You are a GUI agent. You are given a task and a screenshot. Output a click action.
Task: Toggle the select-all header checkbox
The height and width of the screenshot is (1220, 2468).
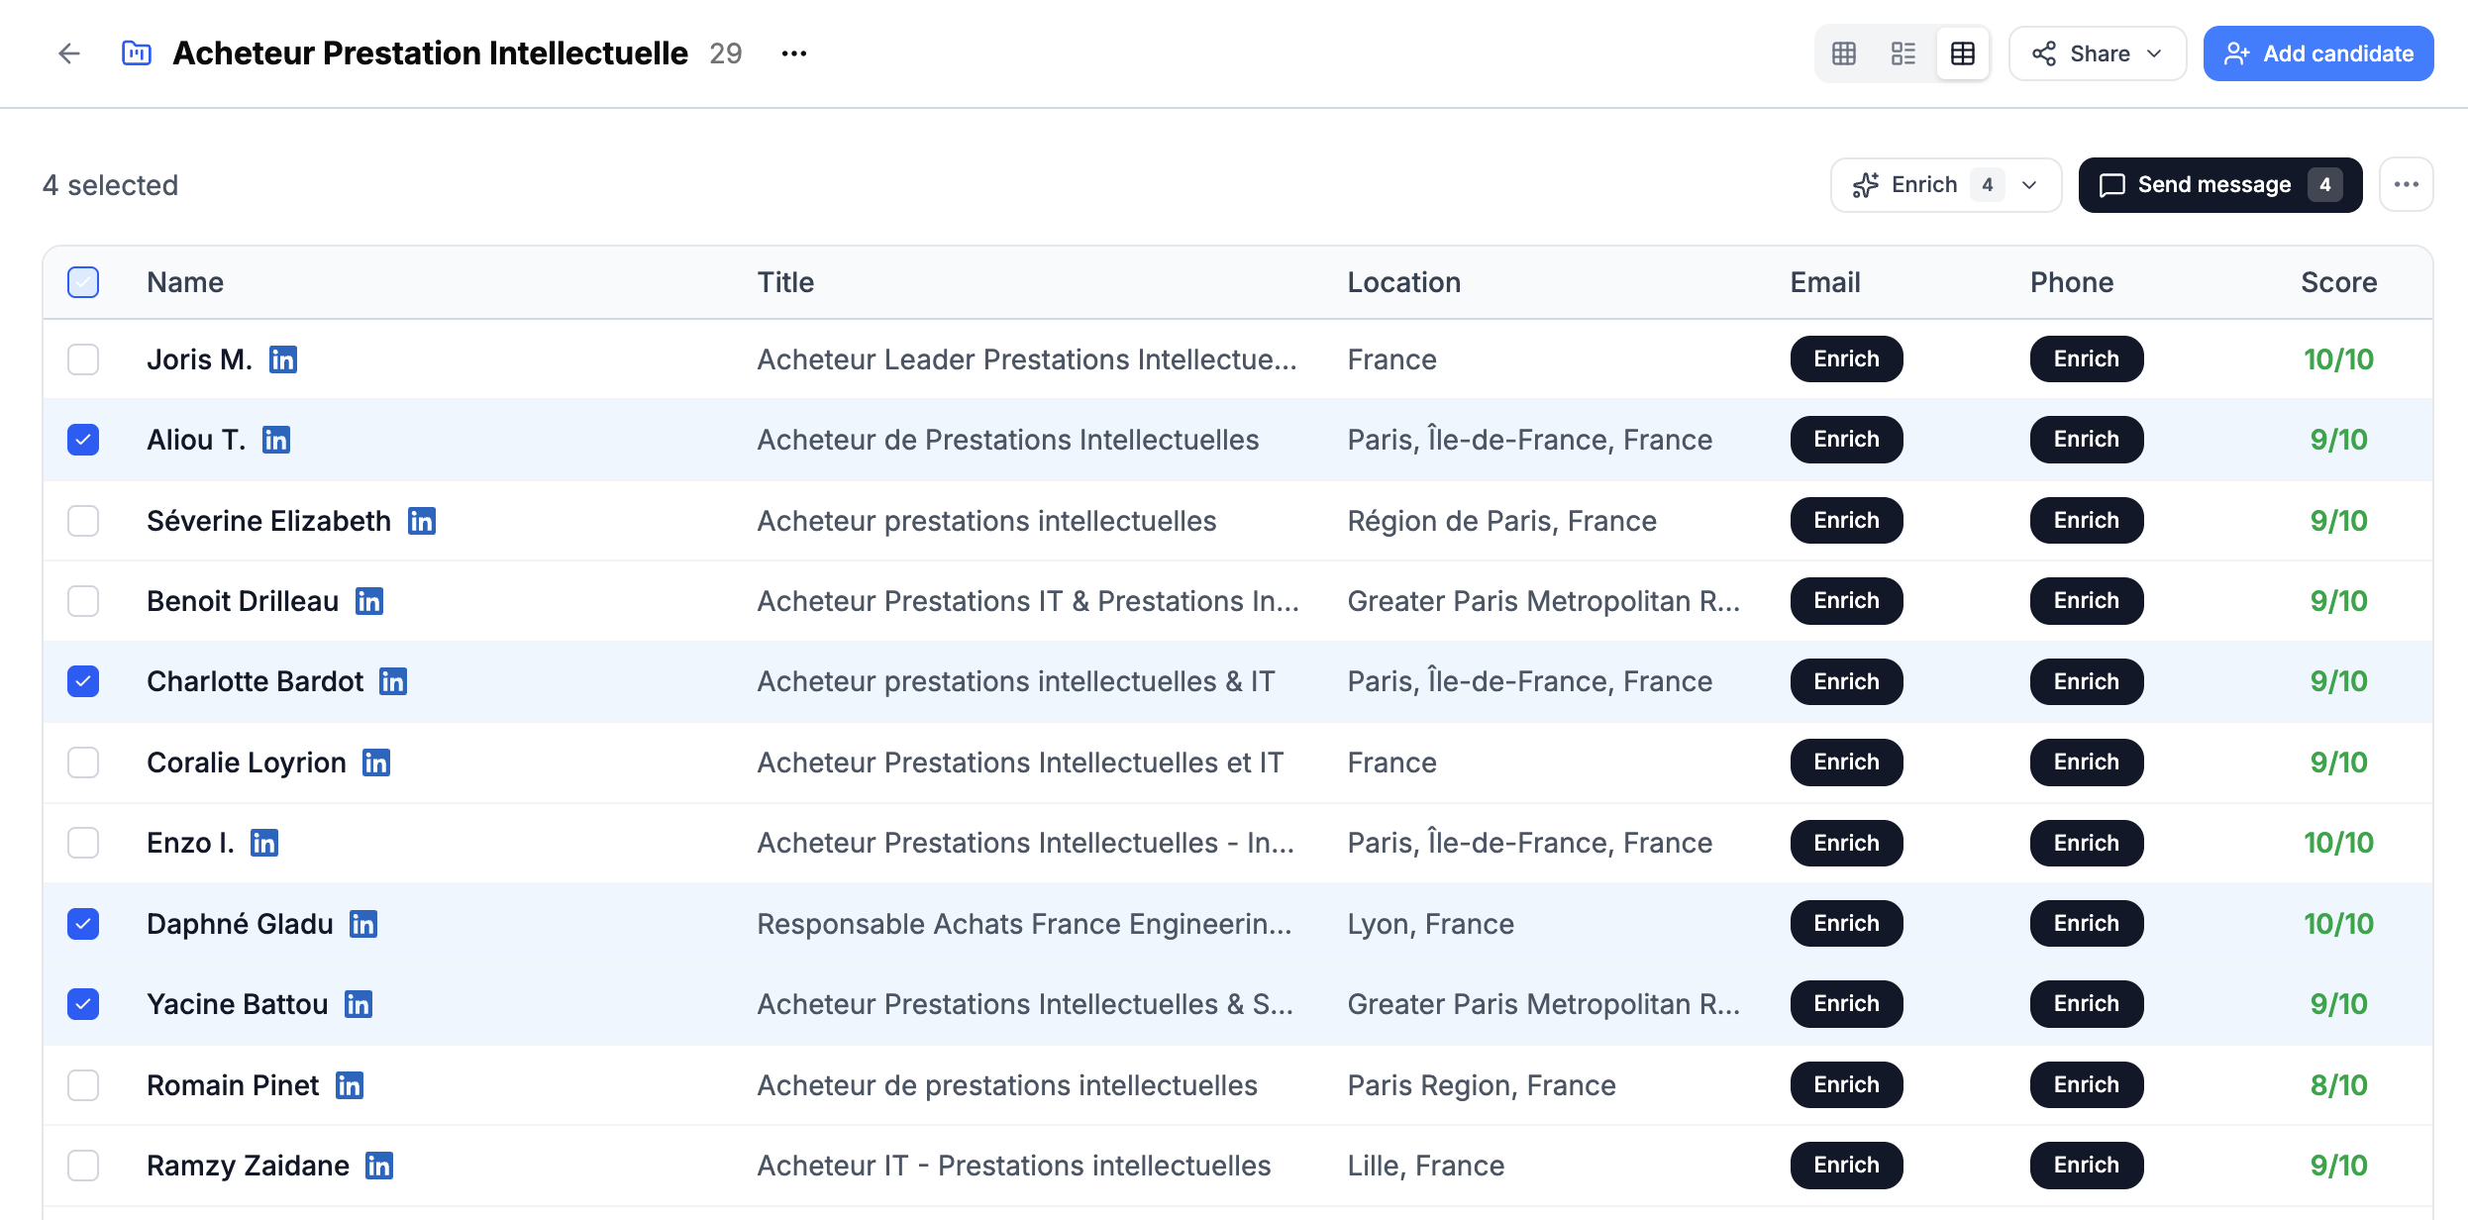tap(83, 282)
